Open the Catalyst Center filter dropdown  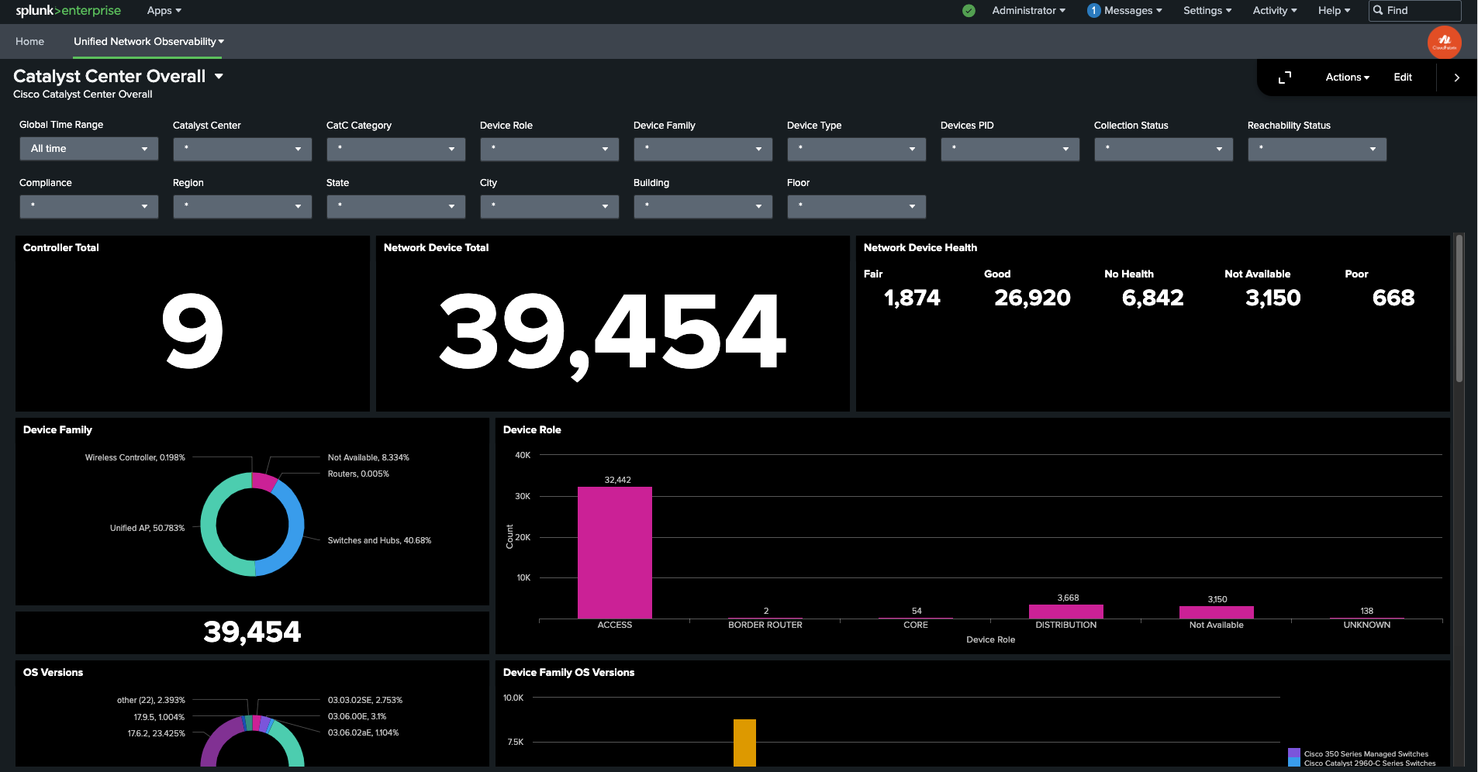(x=243, y=149)
